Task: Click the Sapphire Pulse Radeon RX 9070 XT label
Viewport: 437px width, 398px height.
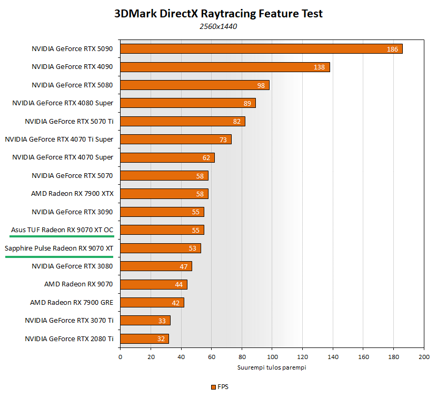Action: tap(59, 248)
